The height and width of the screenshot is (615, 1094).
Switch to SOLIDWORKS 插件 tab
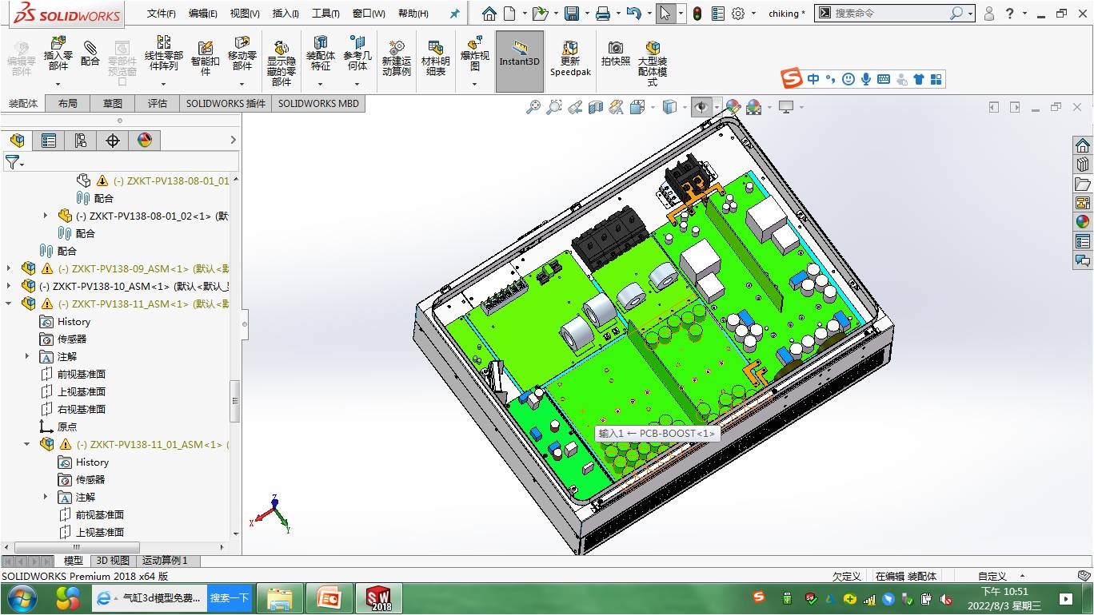click(226, 103)
